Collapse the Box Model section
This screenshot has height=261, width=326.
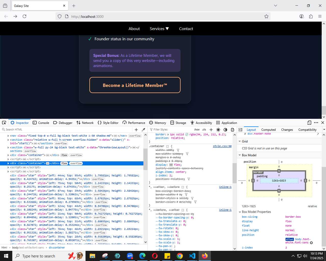click(x=240, y=155)
